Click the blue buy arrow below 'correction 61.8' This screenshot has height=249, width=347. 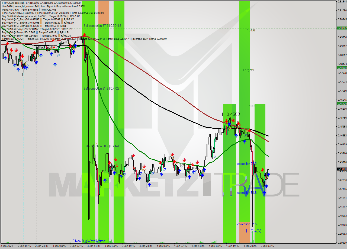264,193
